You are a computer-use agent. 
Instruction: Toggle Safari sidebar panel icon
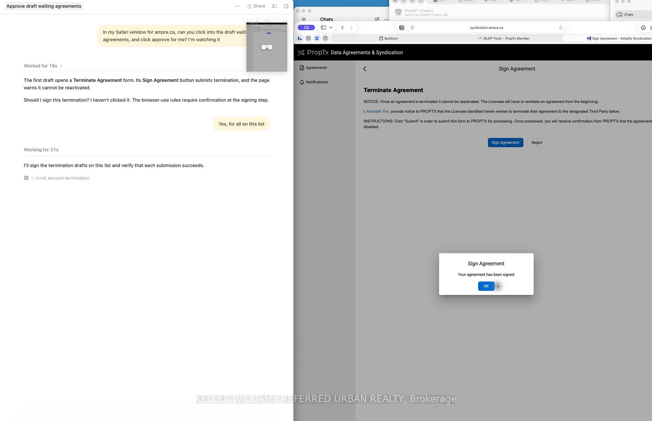[x=323, y=28]
